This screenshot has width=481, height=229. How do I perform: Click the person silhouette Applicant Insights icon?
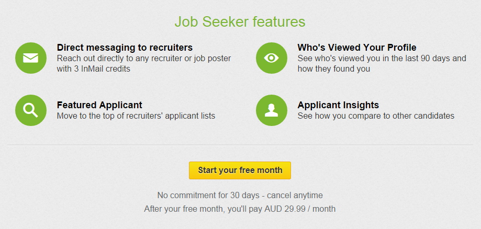pos(272,110)
